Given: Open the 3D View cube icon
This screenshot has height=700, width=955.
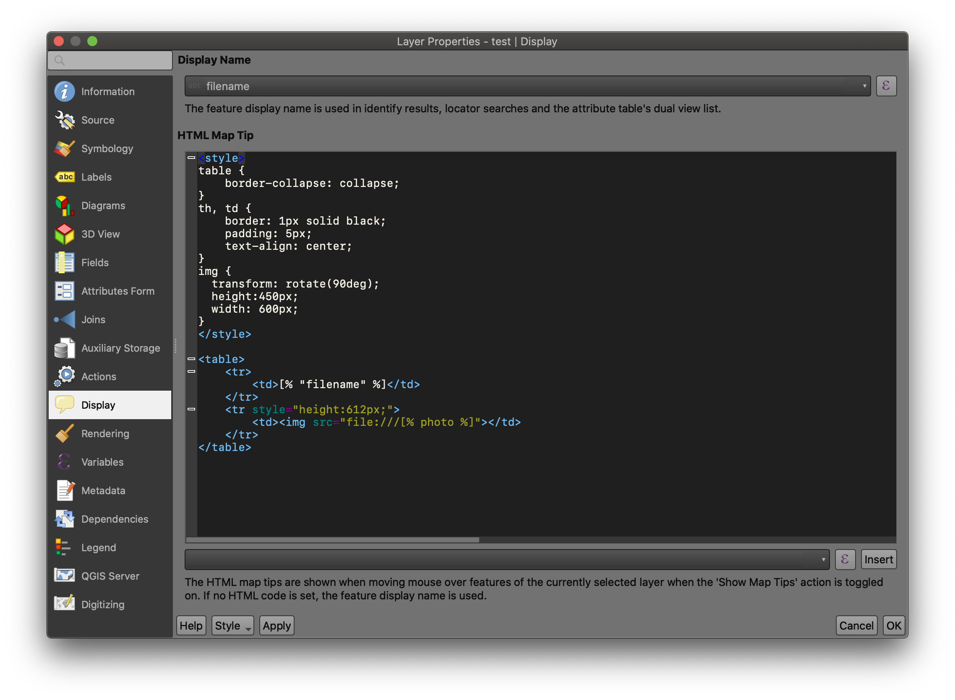Looking at the screenshot, I should tap(65, 234).
